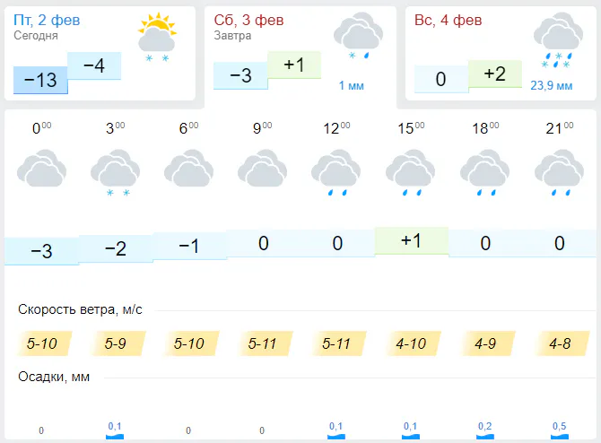Click the 0,2 precipitation bar at 18:00
This screenshot has width=601, height=443.
484,433
